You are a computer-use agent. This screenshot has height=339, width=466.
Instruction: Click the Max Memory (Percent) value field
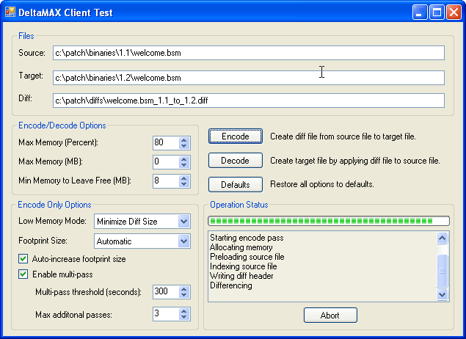(x=166, y=143)
